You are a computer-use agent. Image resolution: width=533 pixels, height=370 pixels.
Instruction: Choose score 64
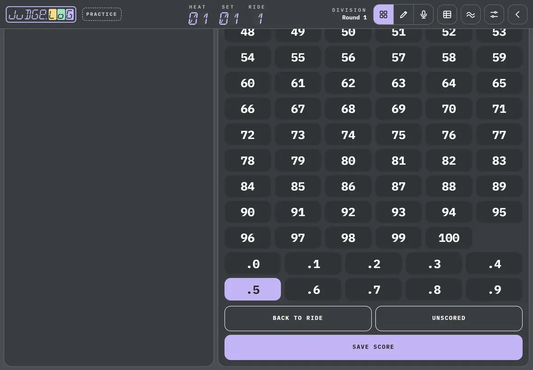[449, 83]
